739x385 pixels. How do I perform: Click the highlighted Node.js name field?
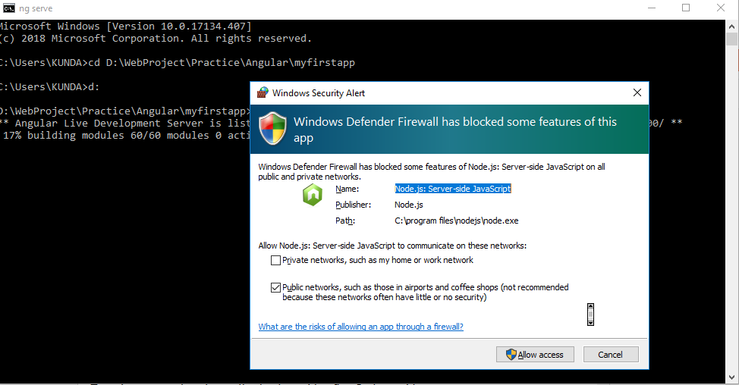tap(452, 189)
